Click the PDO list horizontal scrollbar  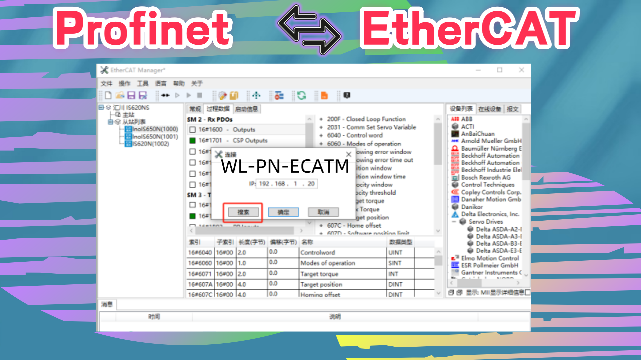244,231
